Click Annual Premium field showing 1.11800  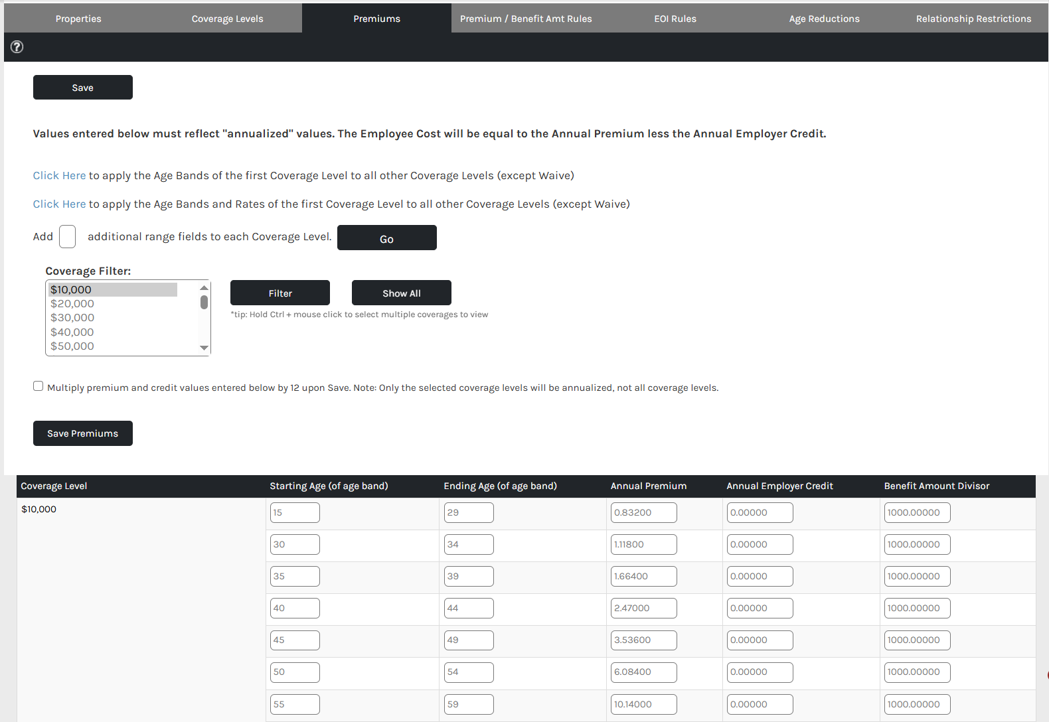pos(644,544)
